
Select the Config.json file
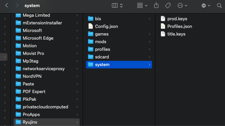coord(106,26)
